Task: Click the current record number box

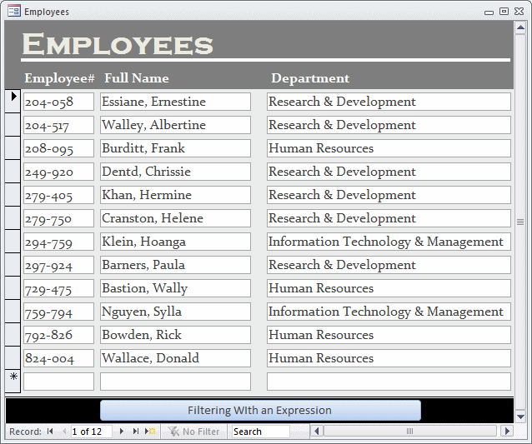Action: (x=91, y=432)
